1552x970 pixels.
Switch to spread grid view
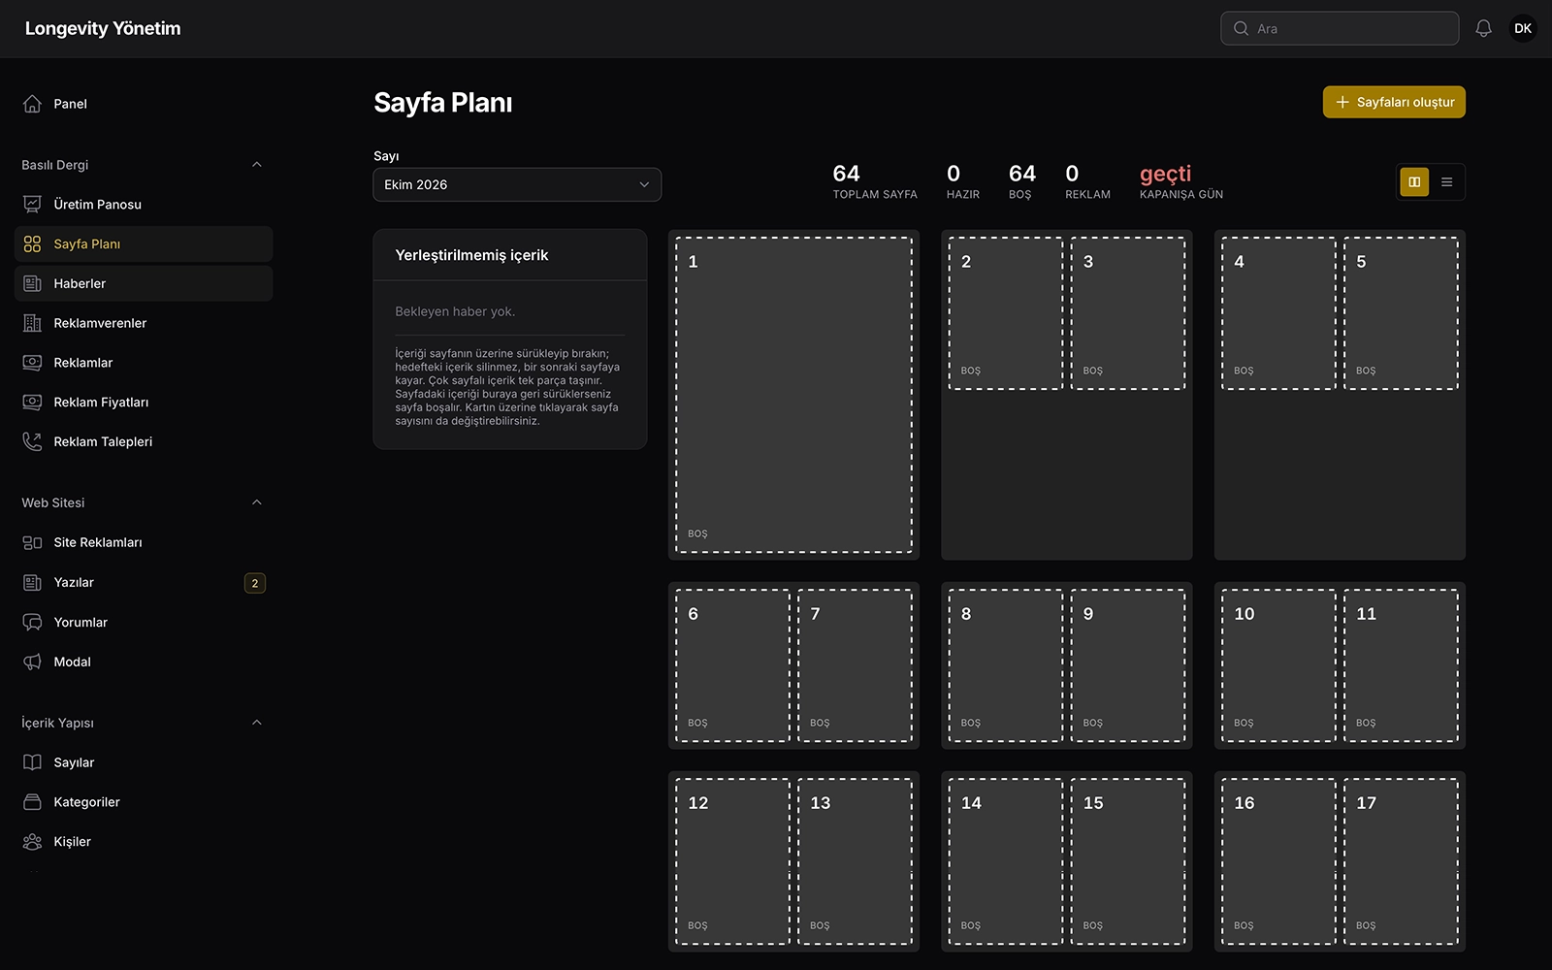[1414, 182]
